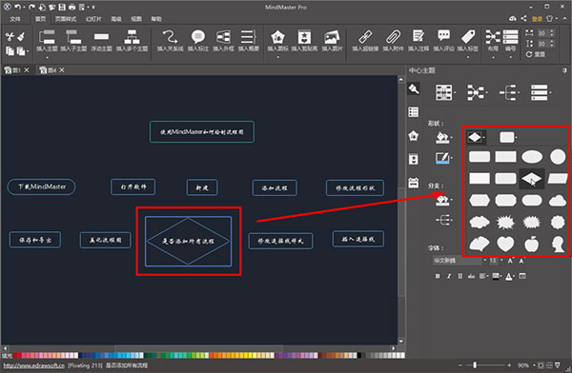Open the font size combo box

pos(496,261)
